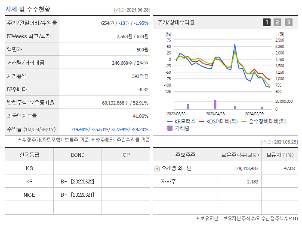Select the 발행주식수 60,132,868주 value
The height and width of the screenshot is (225, 302).
pyautogui.click(x=115, y=103)
